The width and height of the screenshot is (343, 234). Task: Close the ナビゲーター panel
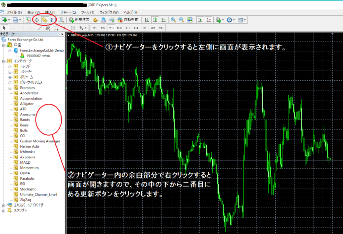(62, 34)
